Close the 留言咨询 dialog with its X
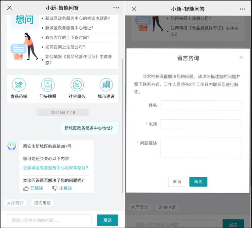This screenshot has height=228, width=252. [x=241, y=58]
